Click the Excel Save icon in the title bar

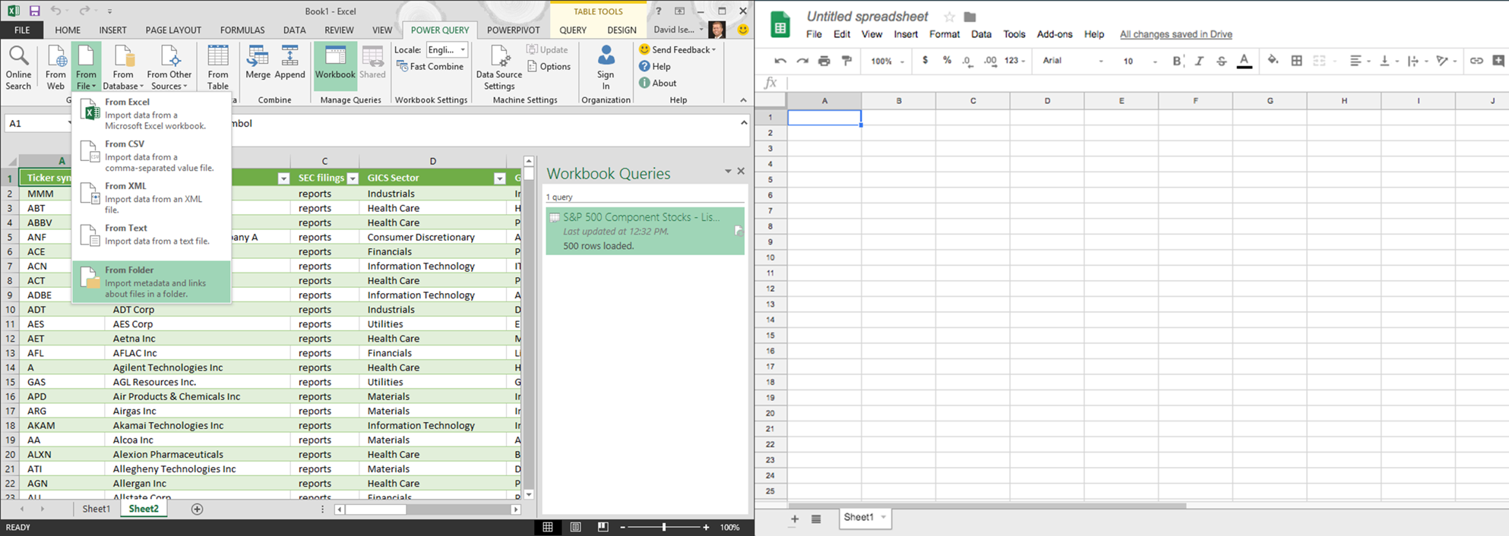[x=34, y=11]
